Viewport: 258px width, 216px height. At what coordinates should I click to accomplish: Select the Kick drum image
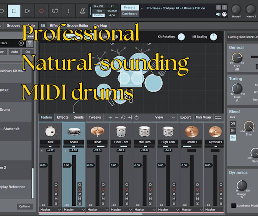pos(50,131)
